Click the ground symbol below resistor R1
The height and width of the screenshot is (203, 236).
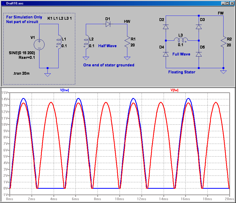(x=127, y=58)
